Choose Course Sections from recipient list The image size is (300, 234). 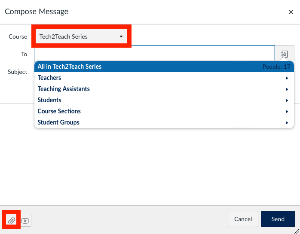click(x=164, y=111)
